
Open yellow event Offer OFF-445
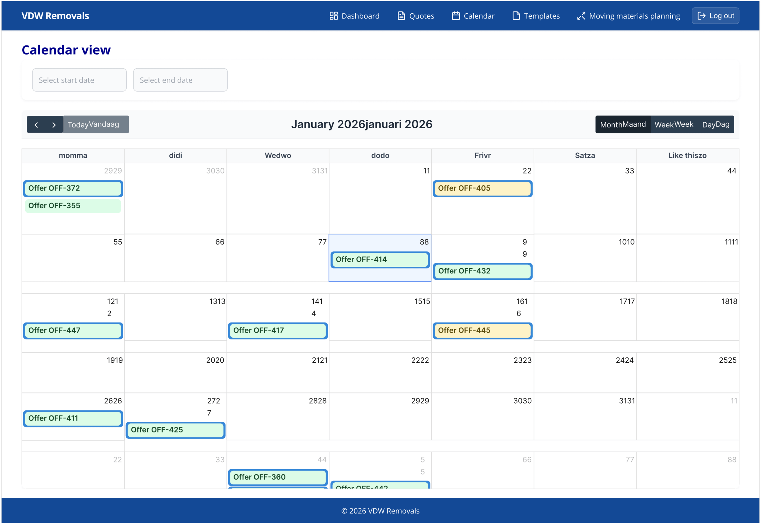[x=482, y=331]
